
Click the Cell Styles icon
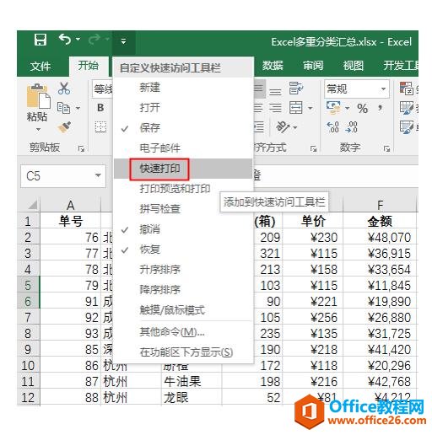(x=407, y=127)
